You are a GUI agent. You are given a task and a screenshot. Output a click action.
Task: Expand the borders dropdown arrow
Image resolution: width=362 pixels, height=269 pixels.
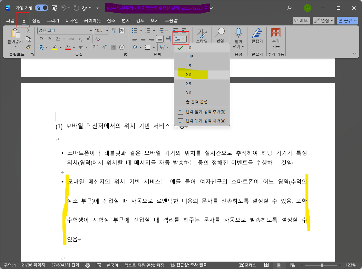click(x=154, y=47)
